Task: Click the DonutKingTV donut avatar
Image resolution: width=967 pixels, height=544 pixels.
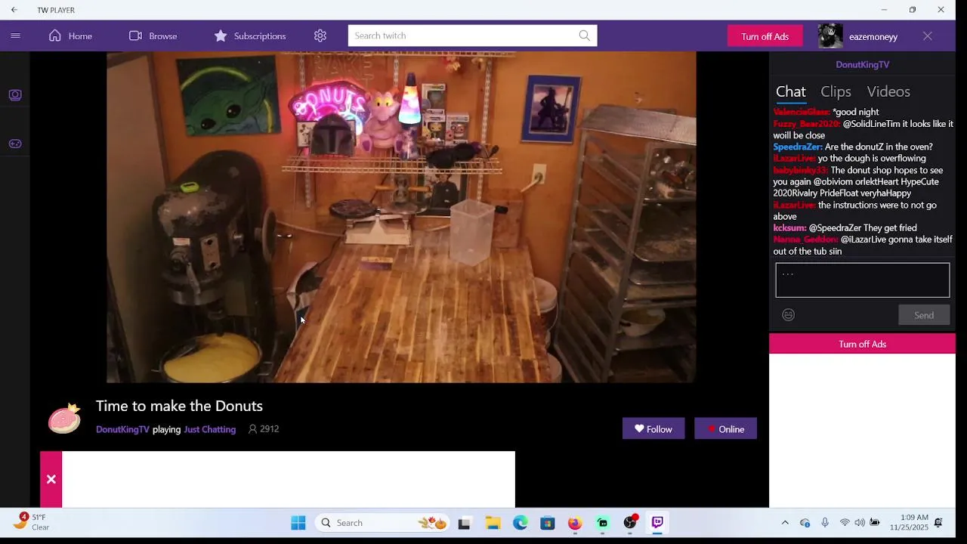Action: pyautogui.click(x=64, y=418)
